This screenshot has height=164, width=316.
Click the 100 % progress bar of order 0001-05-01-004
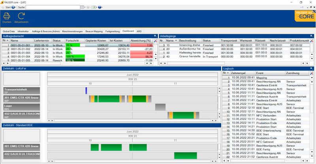click(x=75, y=57)
